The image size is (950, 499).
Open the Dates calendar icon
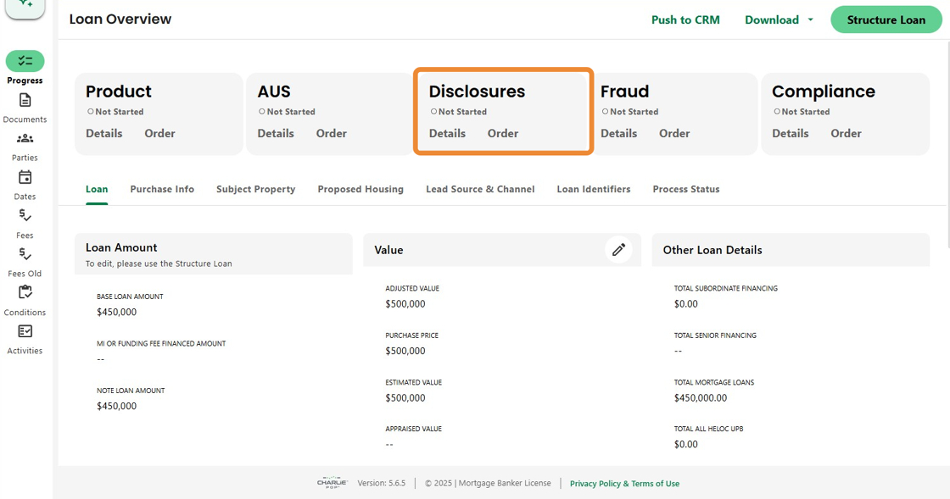(25, 177)
